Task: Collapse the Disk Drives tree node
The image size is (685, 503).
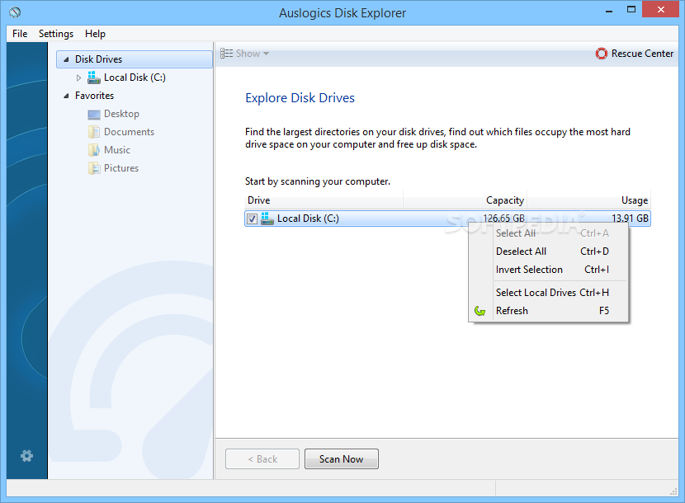Action: (66, 59)
